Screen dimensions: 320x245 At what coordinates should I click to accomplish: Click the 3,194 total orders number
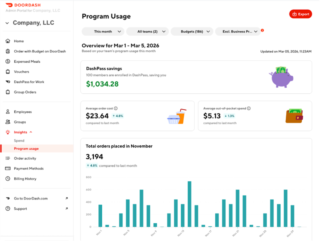94,157
